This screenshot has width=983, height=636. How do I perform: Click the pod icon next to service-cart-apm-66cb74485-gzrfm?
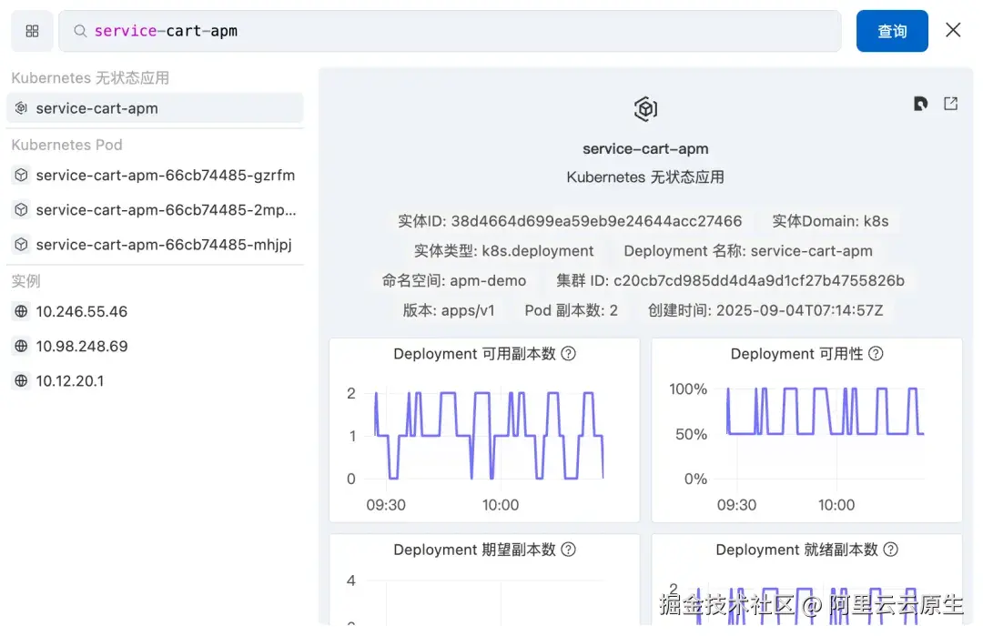point(20,175)
